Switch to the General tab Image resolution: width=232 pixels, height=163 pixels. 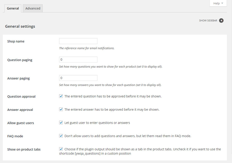tap(13, 8)
